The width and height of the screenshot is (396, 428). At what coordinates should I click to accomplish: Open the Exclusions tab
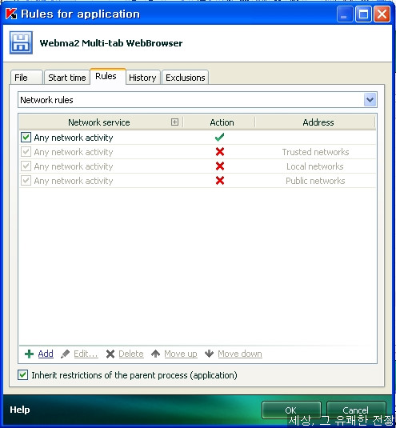186,78
